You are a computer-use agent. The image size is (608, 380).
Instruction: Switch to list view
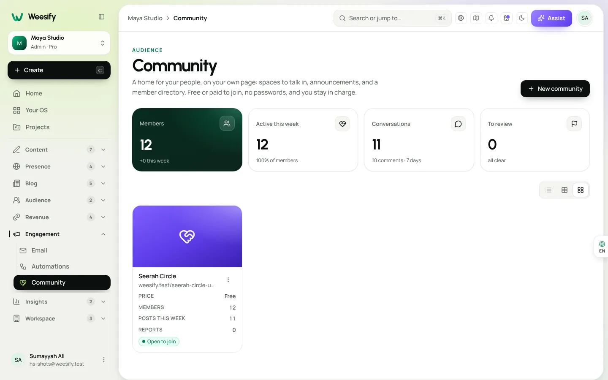(x=548, y=190)
